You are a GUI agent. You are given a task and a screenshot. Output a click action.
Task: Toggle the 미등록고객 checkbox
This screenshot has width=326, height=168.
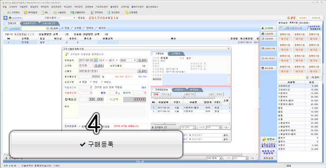click(308, 29)
